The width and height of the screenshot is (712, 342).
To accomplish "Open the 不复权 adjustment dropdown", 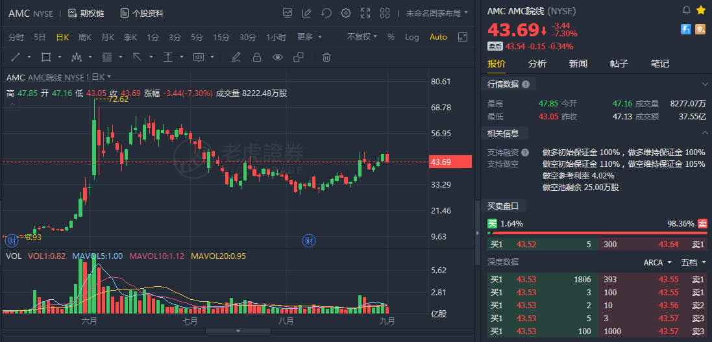I will [x=362, y=37].
